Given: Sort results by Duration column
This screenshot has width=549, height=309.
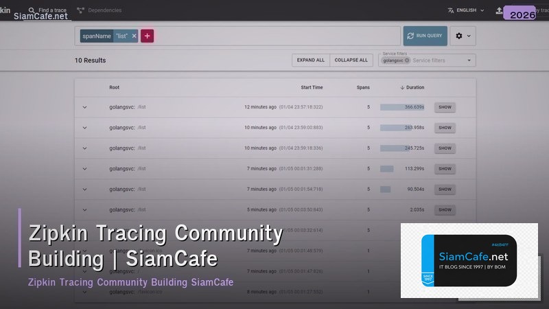Looking at the screenshot, I should pos(412,87).
